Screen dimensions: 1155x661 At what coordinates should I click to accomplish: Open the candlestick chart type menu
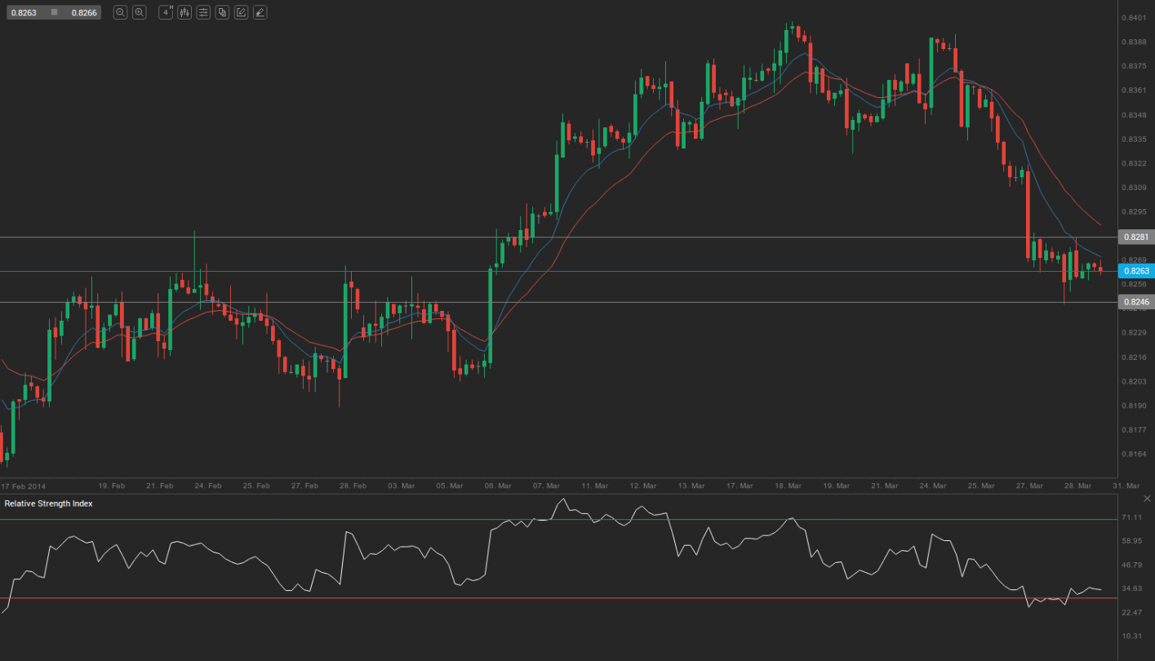pos(184,12)
